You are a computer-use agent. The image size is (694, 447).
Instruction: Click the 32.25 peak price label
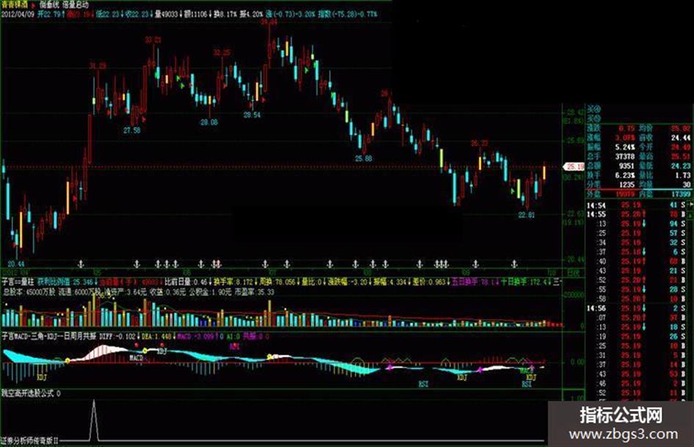[222, 53]
